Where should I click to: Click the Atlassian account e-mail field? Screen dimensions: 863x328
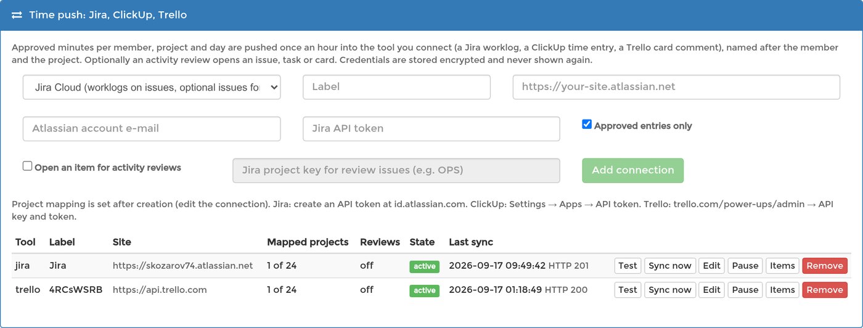pos(152,129)
